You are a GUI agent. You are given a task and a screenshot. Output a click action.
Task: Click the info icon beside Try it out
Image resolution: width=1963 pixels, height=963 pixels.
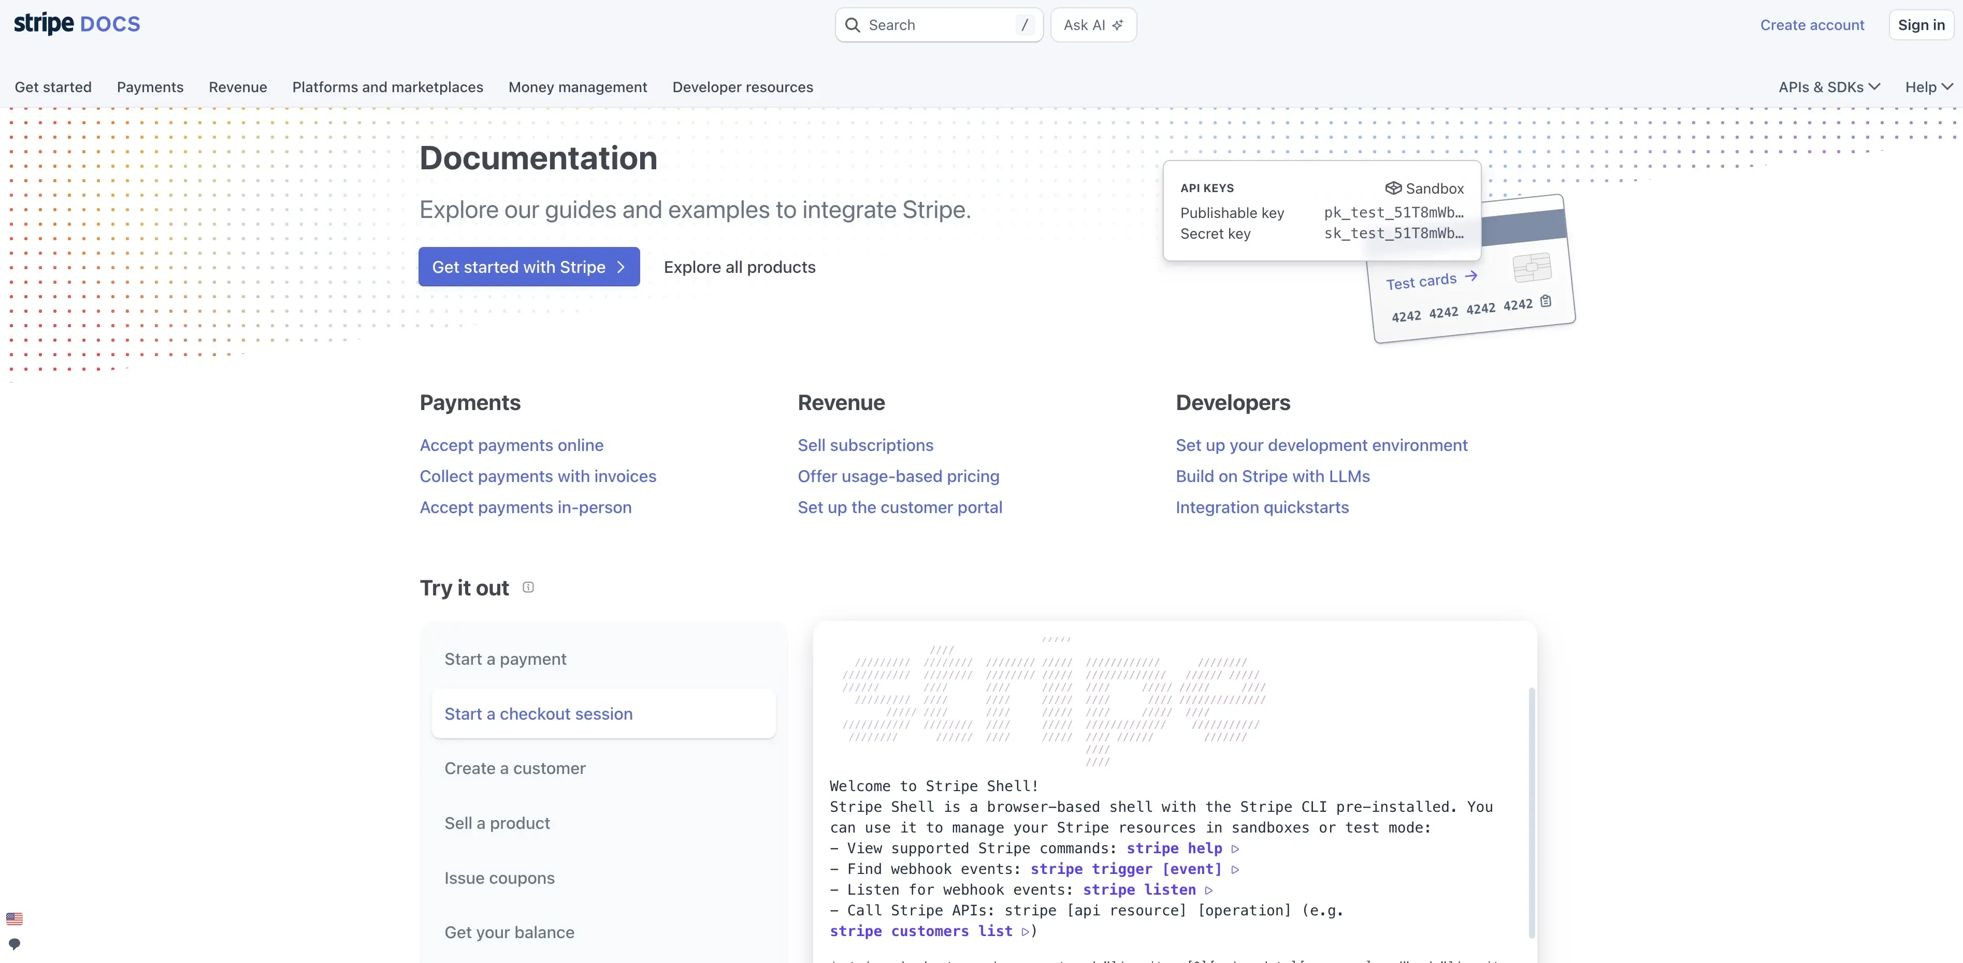(528, 588)
